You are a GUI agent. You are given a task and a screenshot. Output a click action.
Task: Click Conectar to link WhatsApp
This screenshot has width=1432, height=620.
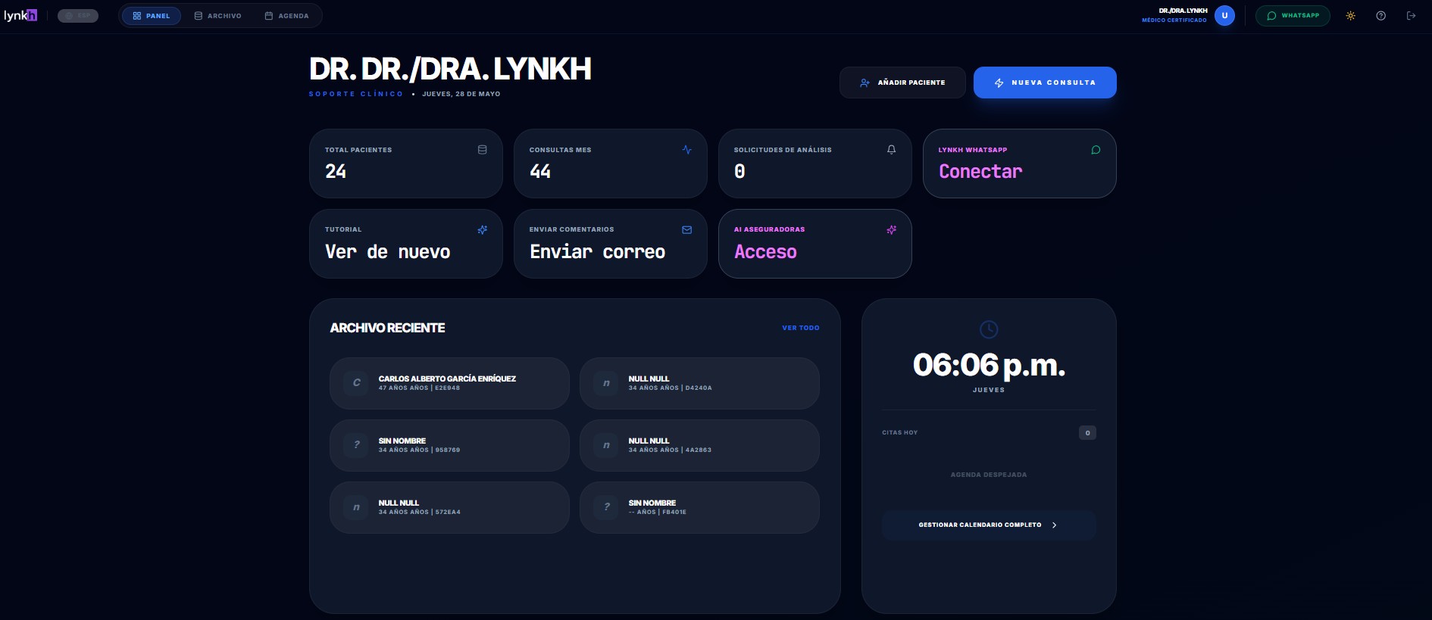(980, 172)
